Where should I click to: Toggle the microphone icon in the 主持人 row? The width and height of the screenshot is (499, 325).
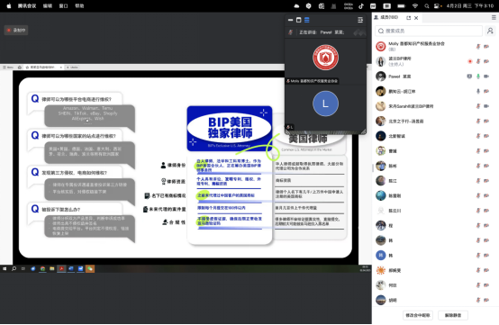click(x=478, y=61)
